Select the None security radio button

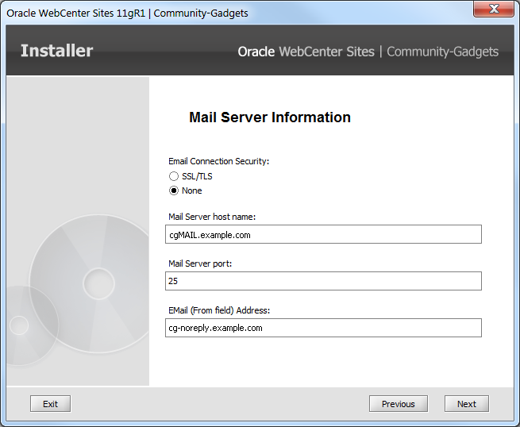pos(174,190)
